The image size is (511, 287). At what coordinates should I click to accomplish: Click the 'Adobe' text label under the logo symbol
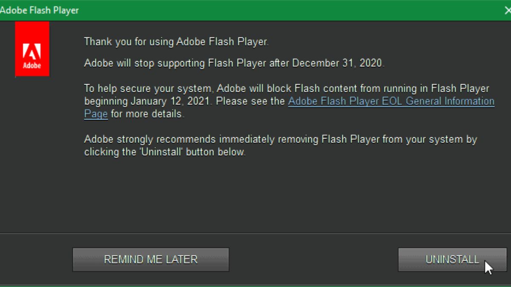click(x=32, y=65)
